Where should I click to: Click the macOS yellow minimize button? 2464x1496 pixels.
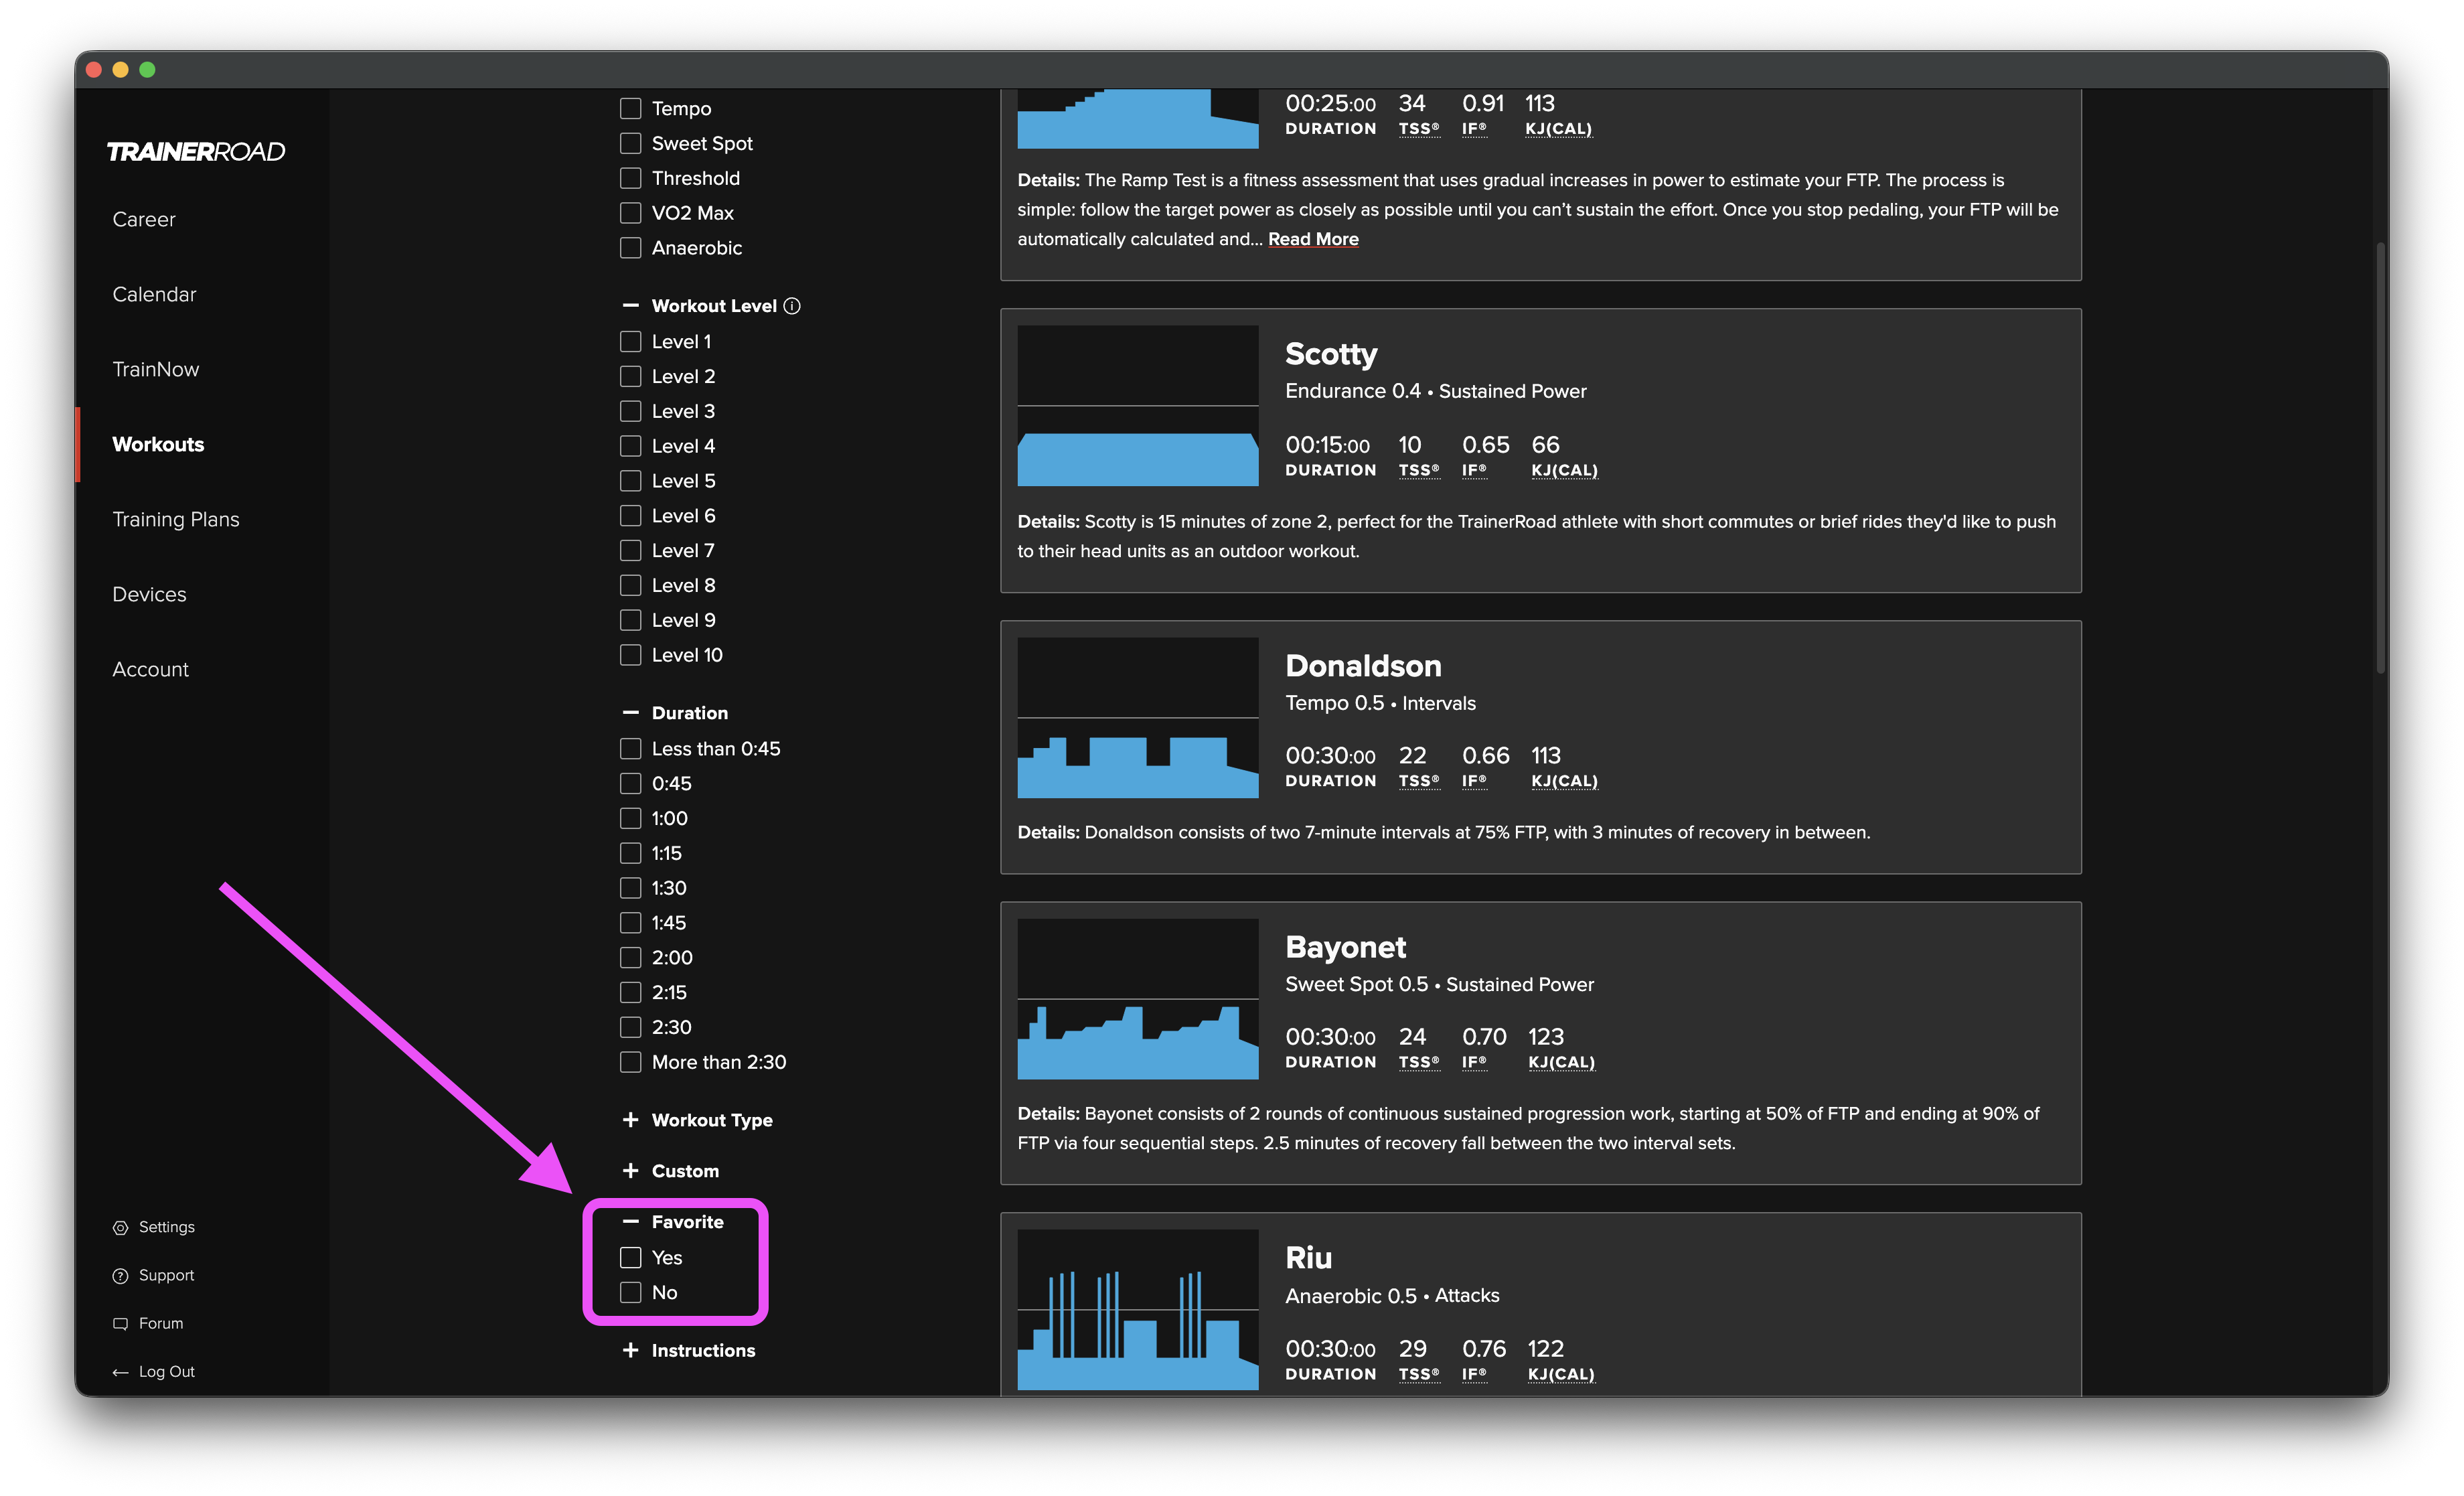coord(120,69)
